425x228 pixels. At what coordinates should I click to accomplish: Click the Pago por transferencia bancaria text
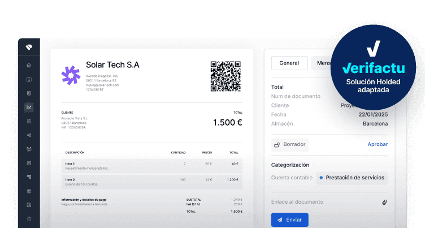pos(85,204)
